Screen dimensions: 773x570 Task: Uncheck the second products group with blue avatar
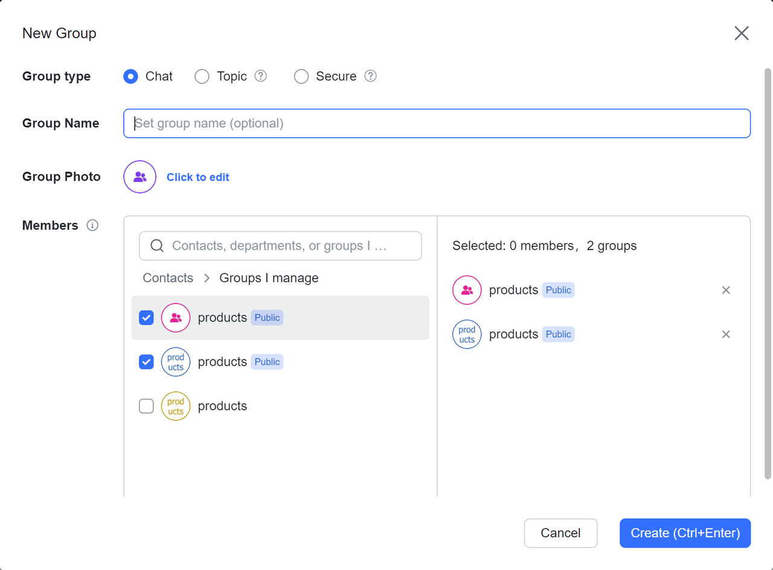[146, 362]
